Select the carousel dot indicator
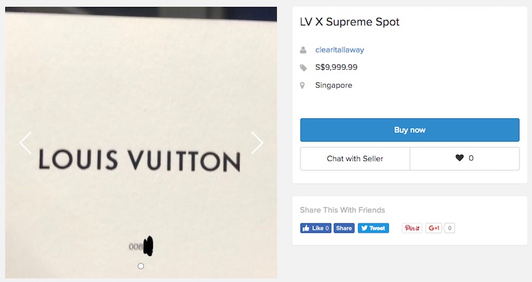 point(140,266)
